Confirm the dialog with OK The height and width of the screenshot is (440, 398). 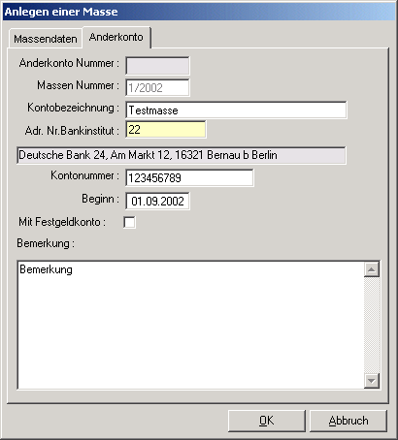click(x=267, y=421)
